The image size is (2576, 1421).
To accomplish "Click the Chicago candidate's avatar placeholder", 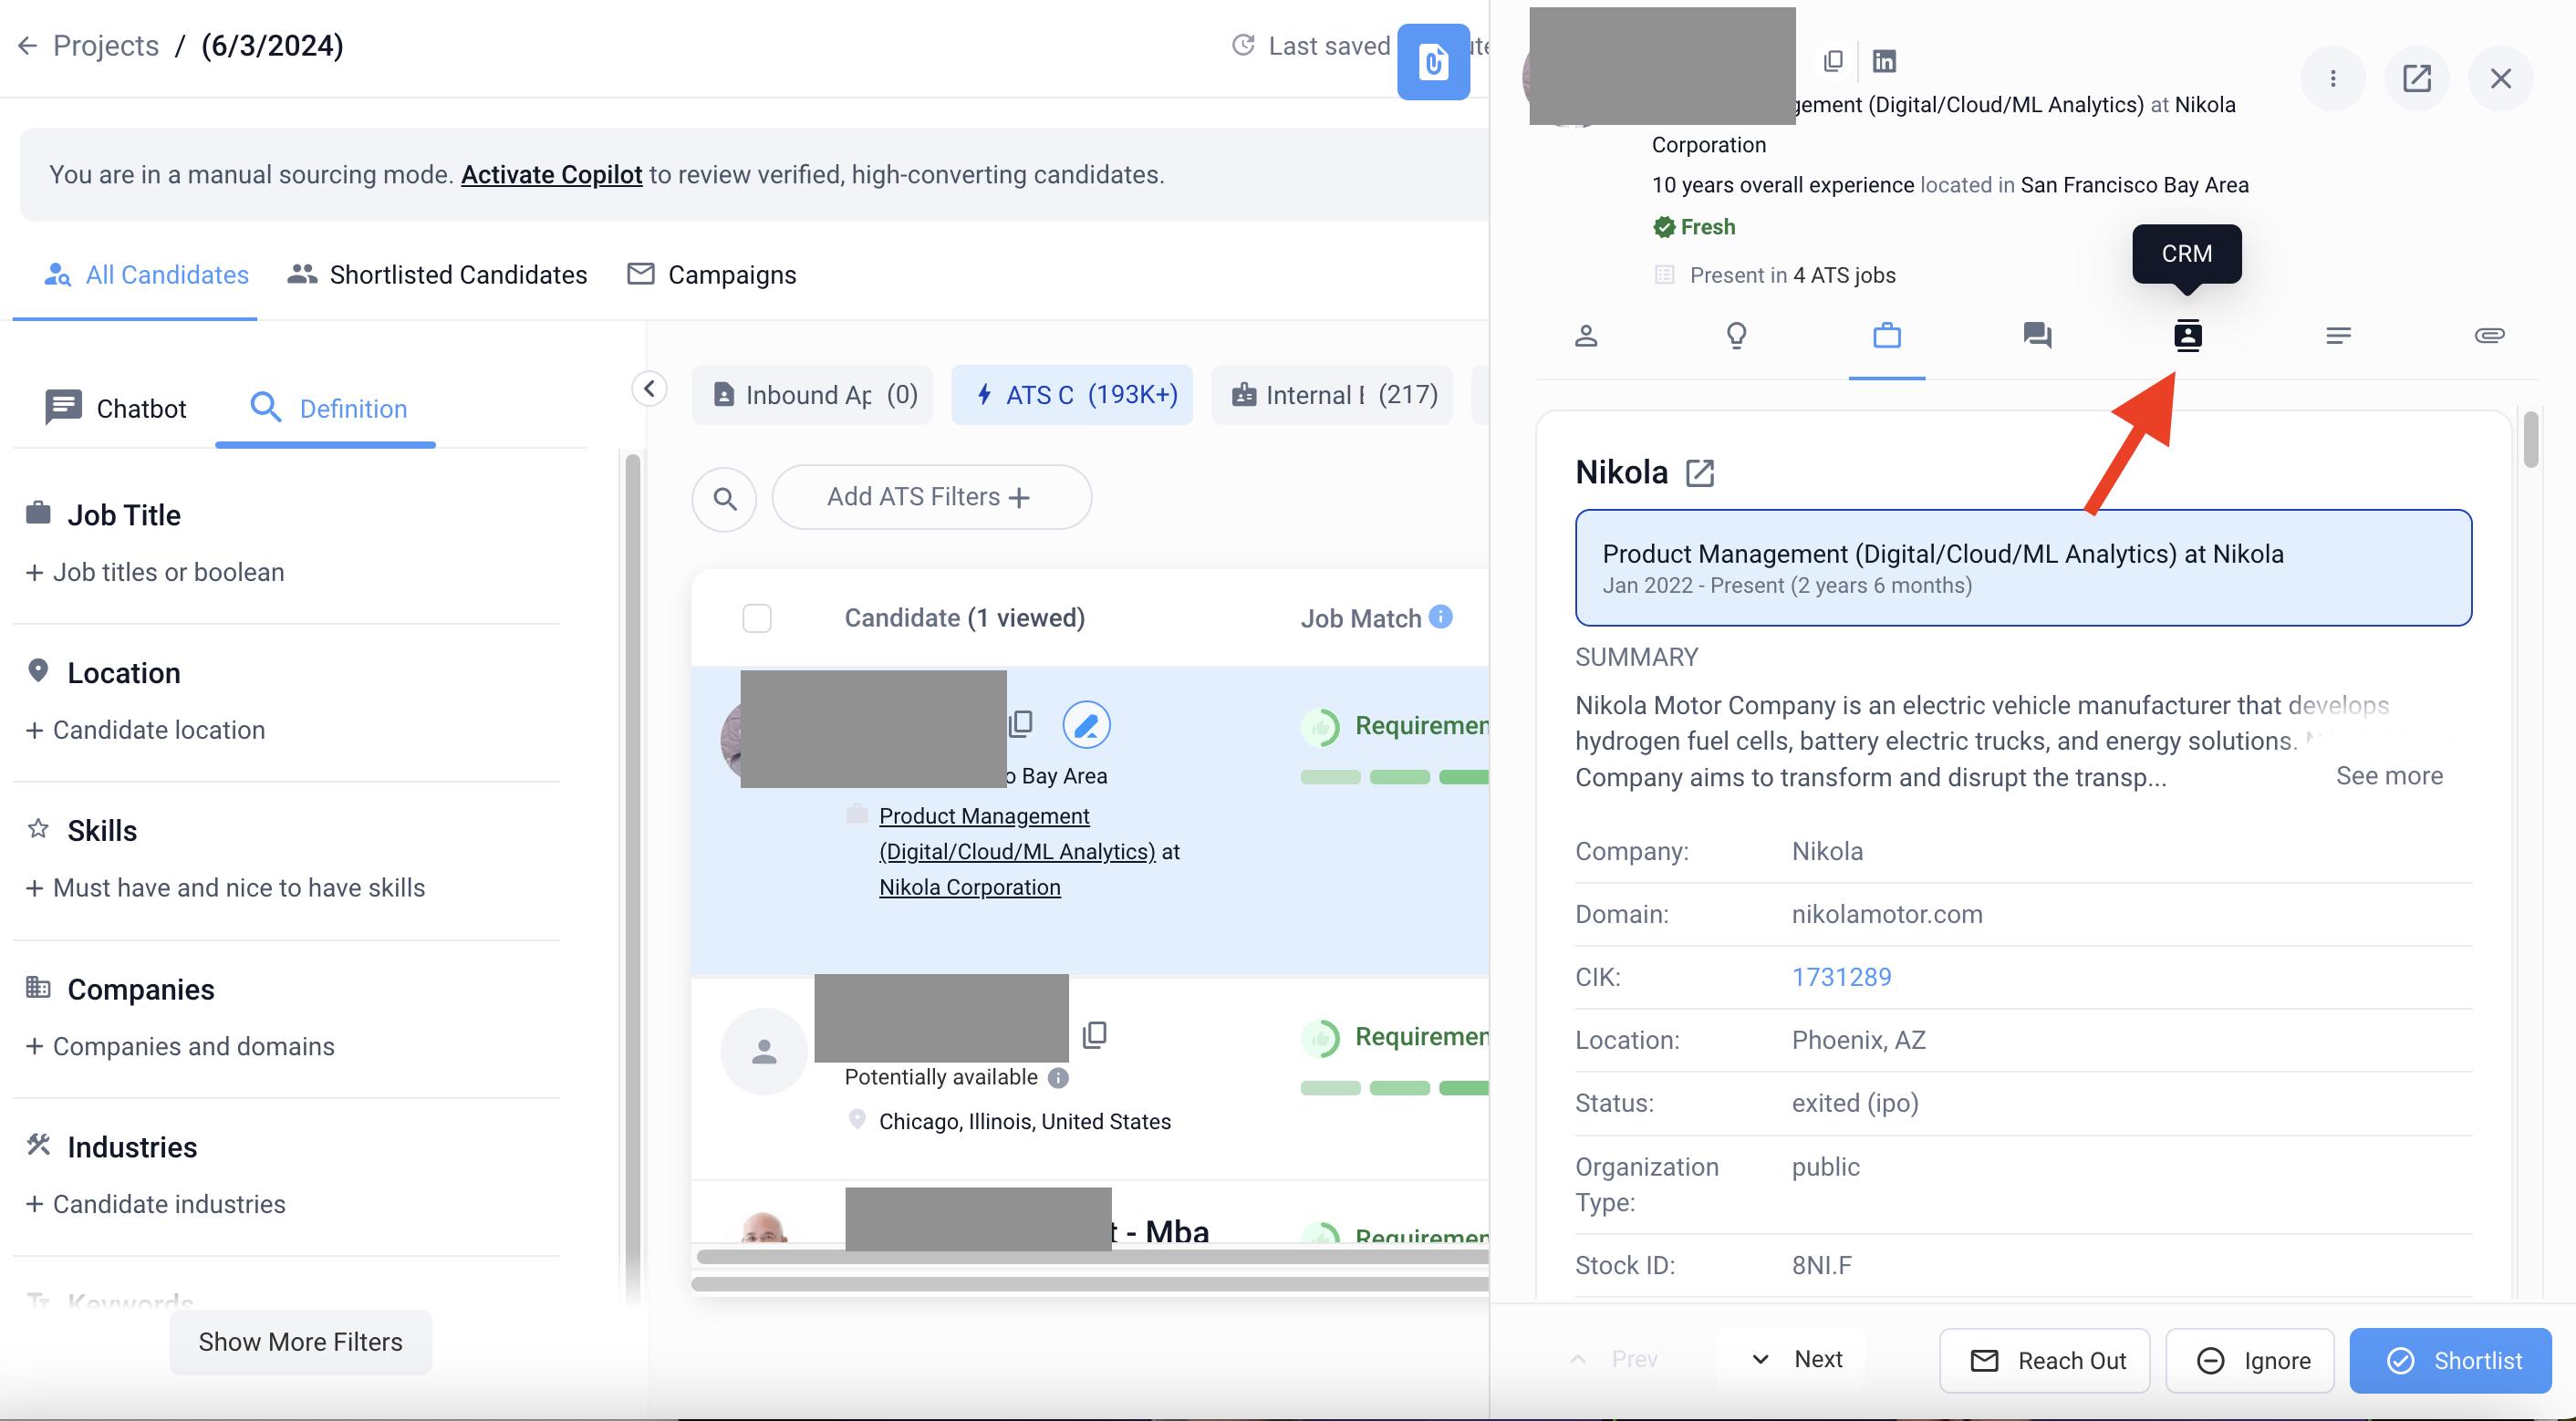I will click(x=764, y=1051).
